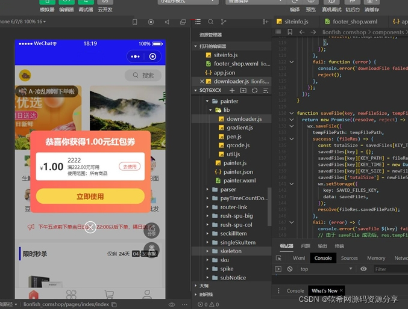Click the new file icon in SQTGXCX header
408x309 pixels.
pos(232,91)
